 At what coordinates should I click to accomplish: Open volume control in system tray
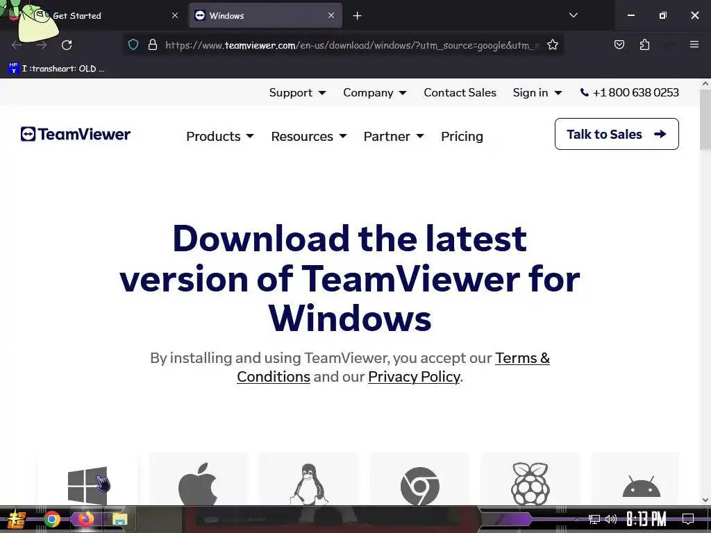click(x=611, y=519)
